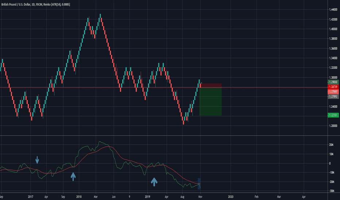The width and height of the screenshot is (340, 200).
Task: Select the red stop-loss zone of short position
Action: tap(210, 85)
